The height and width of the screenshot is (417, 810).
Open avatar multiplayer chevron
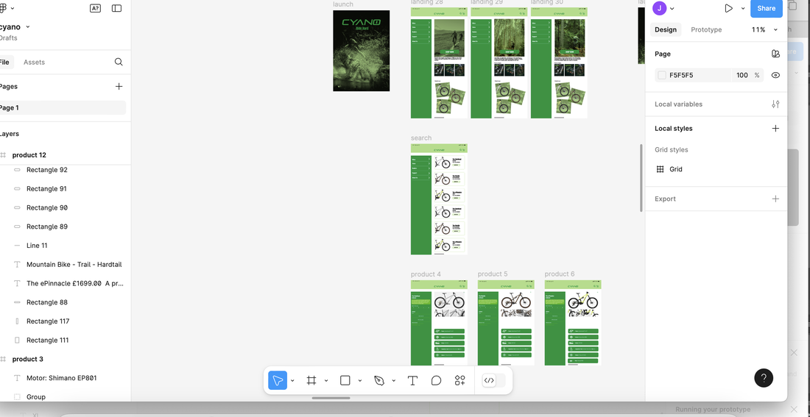(672, 8)
